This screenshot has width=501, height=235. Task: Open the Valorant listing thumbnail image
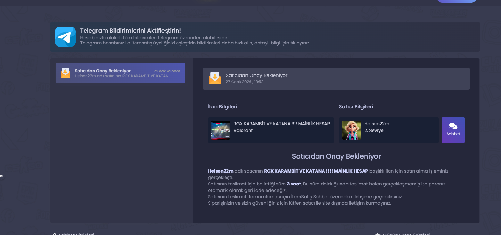221,130
